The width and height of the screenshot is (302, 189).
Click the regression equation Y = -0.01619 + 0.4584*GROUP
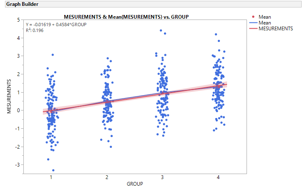click(x=56, y=25)
